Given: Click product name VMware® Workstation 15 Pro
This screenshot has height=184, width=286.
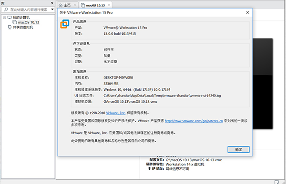Looking at the screenshot, I should click(125, 28).
